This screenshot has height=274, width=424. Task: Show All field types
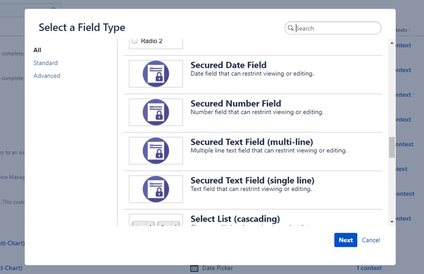(x=37, y=50)
